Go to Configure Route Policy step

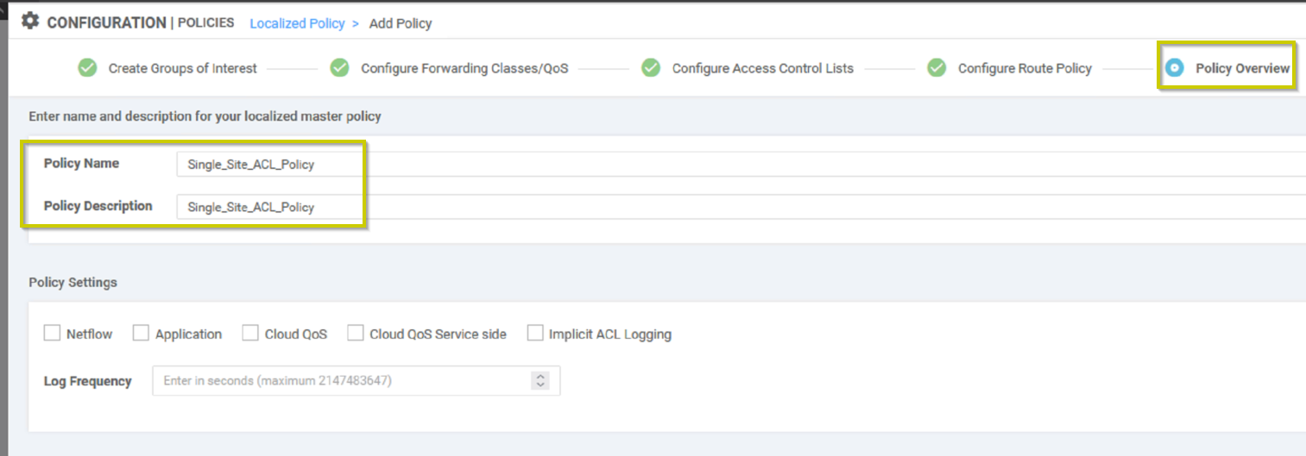click(x=1025, y=68)
